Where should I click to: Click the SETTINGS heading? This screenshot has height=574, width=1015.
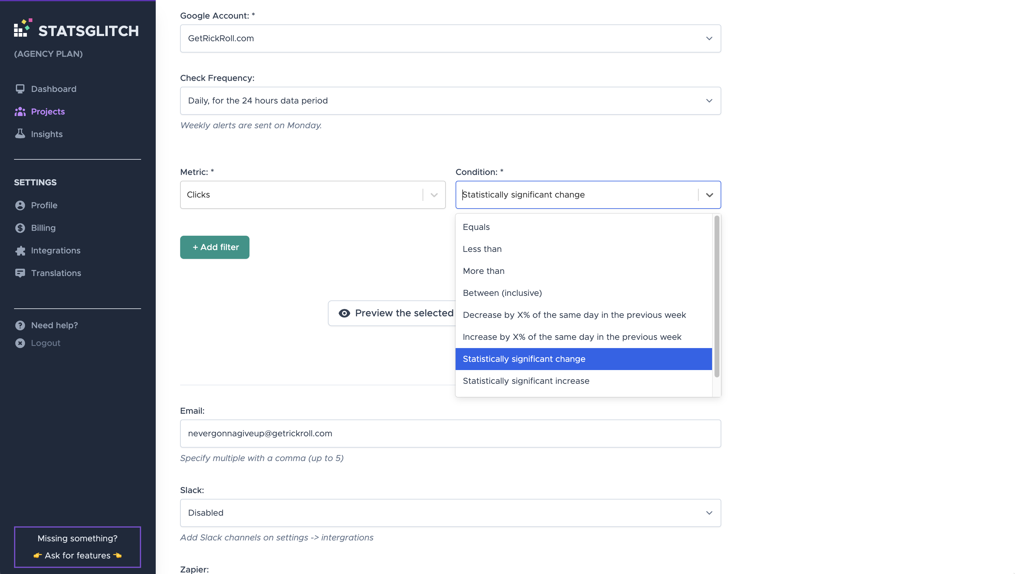tap(35, 182)
